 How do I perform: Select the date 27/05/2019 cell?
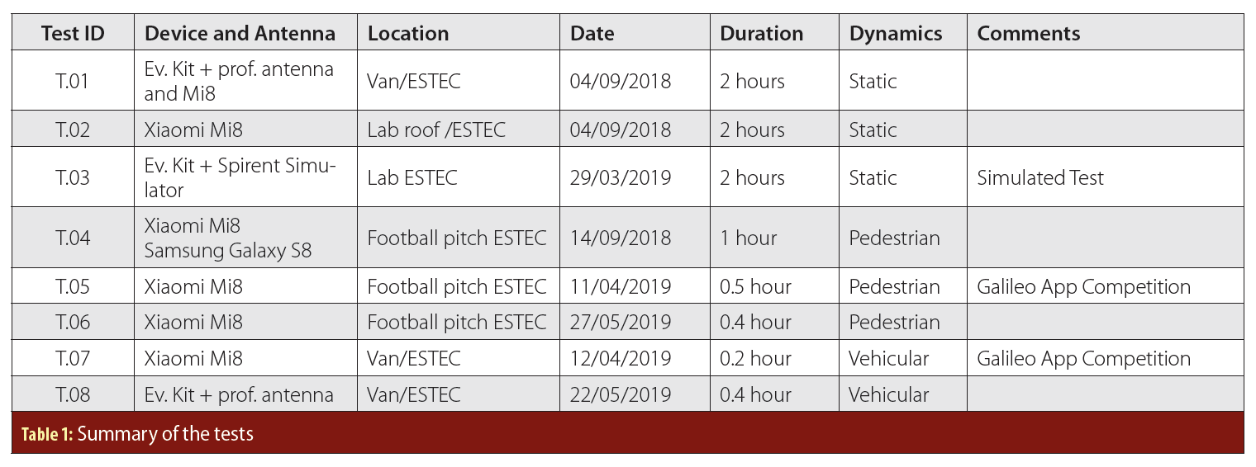click(x=621, y=322)
